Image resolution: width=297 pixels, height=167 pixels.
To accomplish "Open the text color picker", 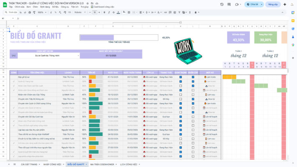I will point(118,12).
